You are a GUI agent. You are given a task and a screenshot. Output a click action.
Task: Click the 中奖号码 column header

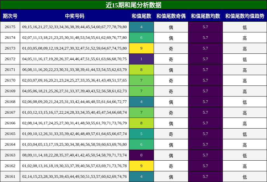pos(75,16)
